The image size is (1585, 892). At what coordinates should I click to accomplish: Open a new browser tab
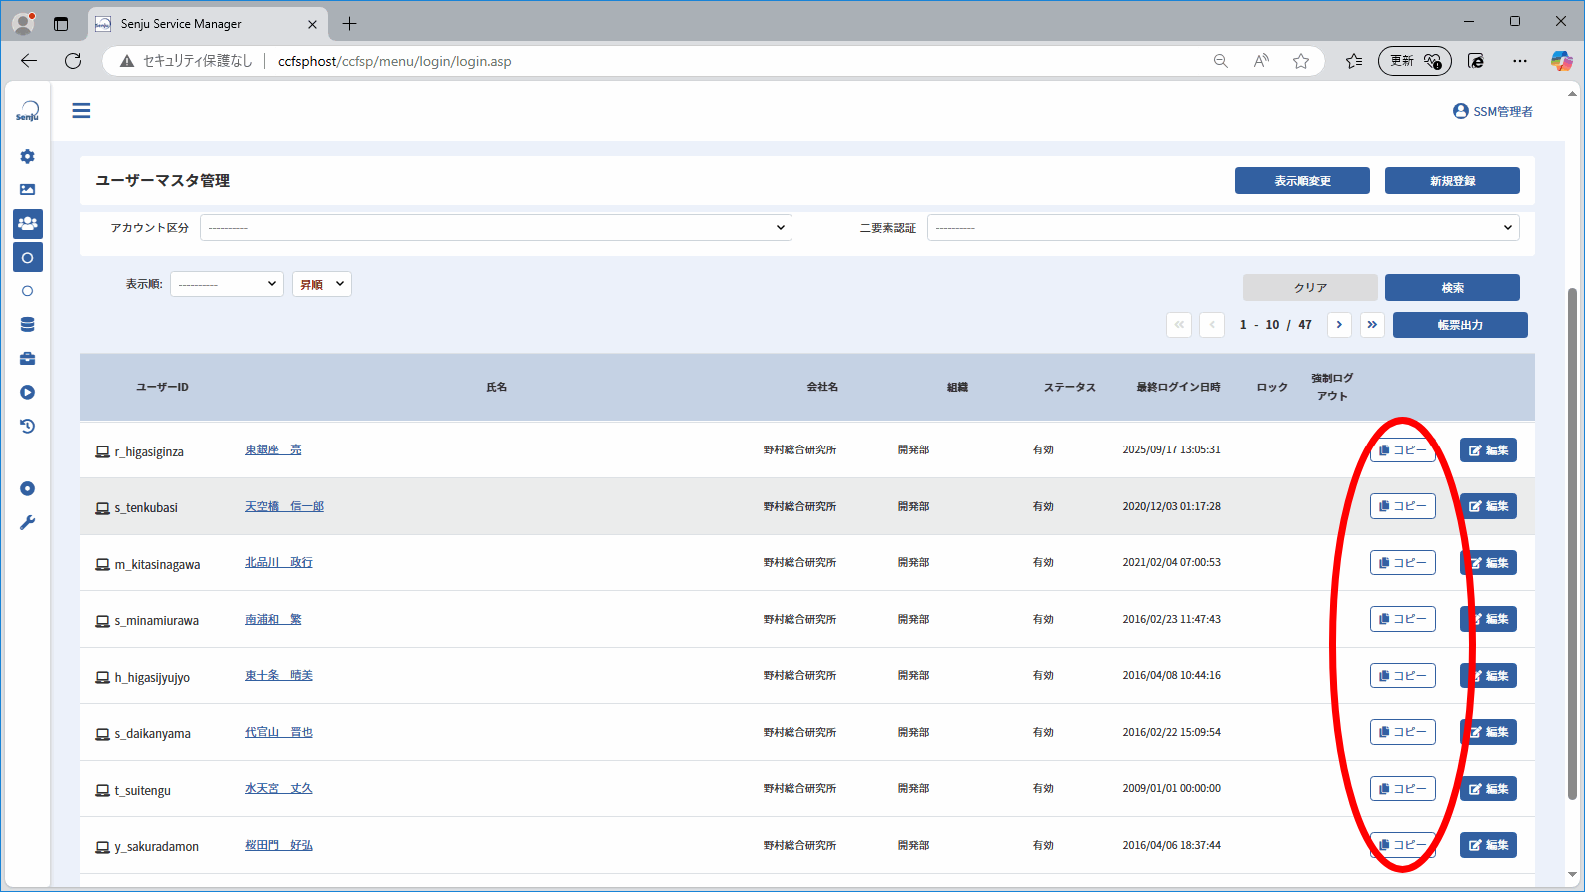(349, 24)
